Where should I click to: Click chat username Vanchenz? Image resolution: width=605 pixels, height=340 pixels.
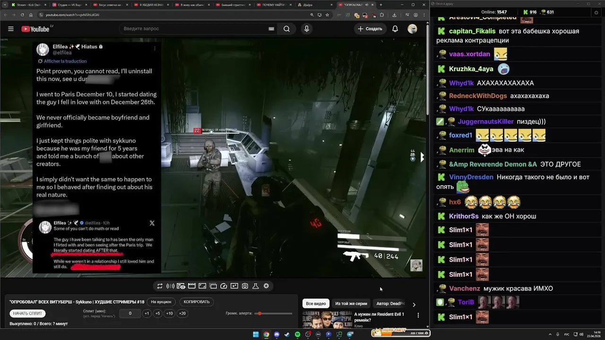coord(465,289)
